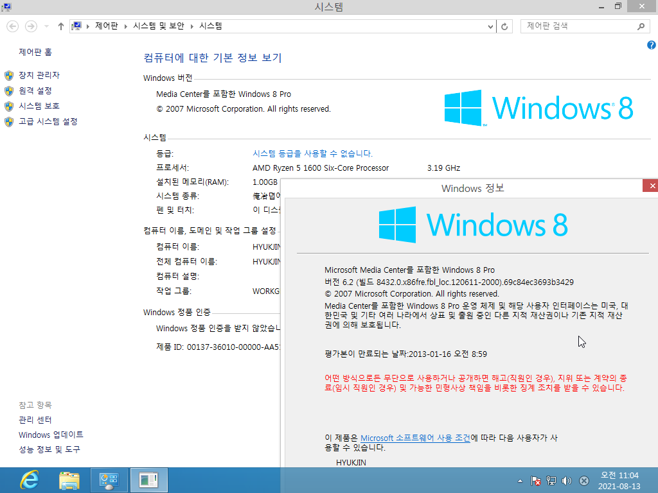The width and height of the screenshot is (658, 493).
Task: Click the system window title icon
Action: (6, 6)
